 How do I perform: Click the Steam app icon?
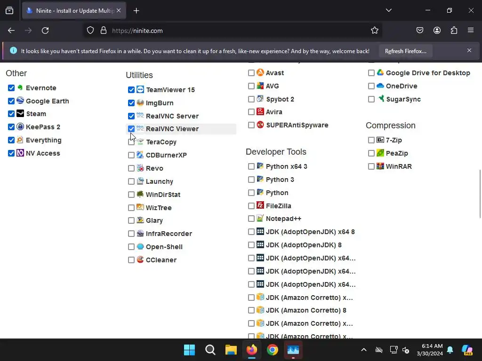[20, 113]
